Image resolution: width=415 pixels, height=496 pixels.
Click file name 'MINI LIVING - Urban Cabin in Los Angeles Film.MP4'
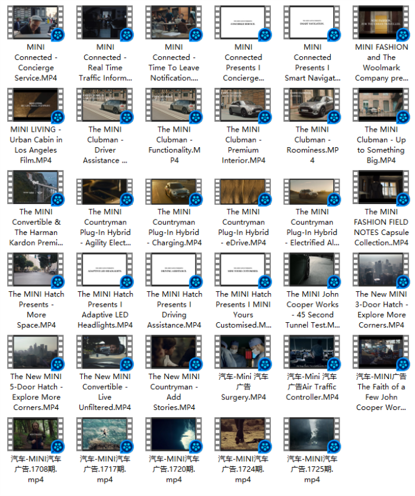36,145
